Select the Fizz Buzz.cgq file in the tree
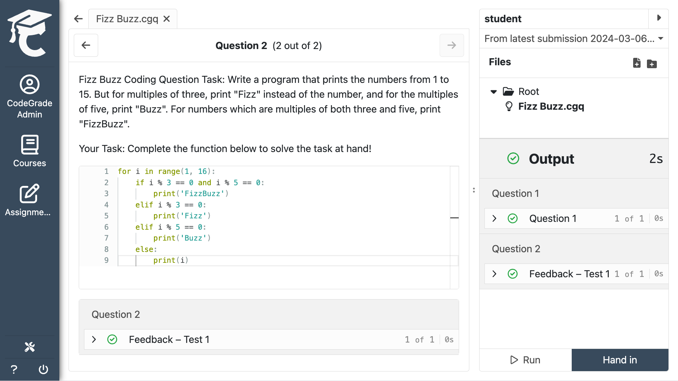The width and height of the screenshot is (678, 381). [551, 107]
